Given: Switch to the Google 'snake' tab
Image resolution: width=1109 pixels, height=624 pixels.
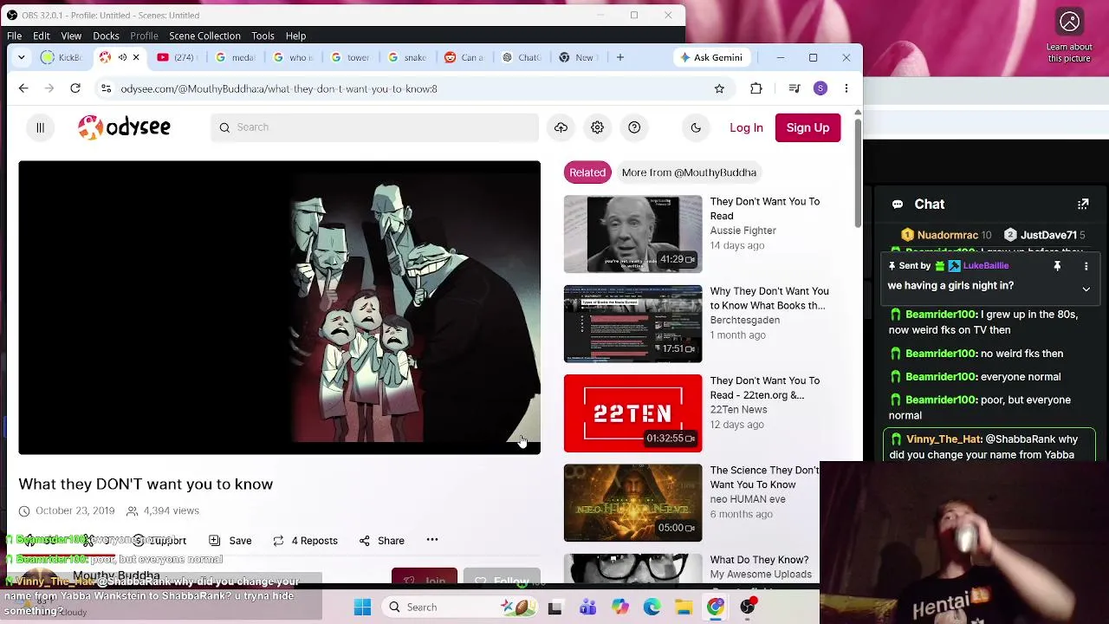Looking at the screenshot, I should tap(406, 57).
